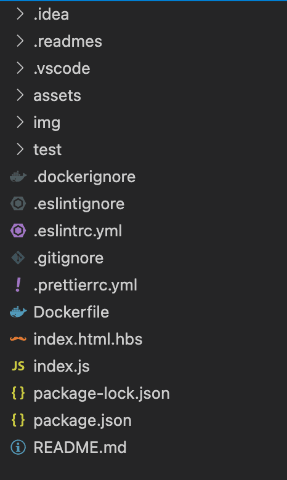Open the README.md file
The width and height of the screenshot is (287, 480).
[x=143, y=447]
